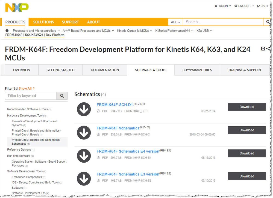Select Run-time Software filter
The image size is (273, 198).
[x=20, y=156]
